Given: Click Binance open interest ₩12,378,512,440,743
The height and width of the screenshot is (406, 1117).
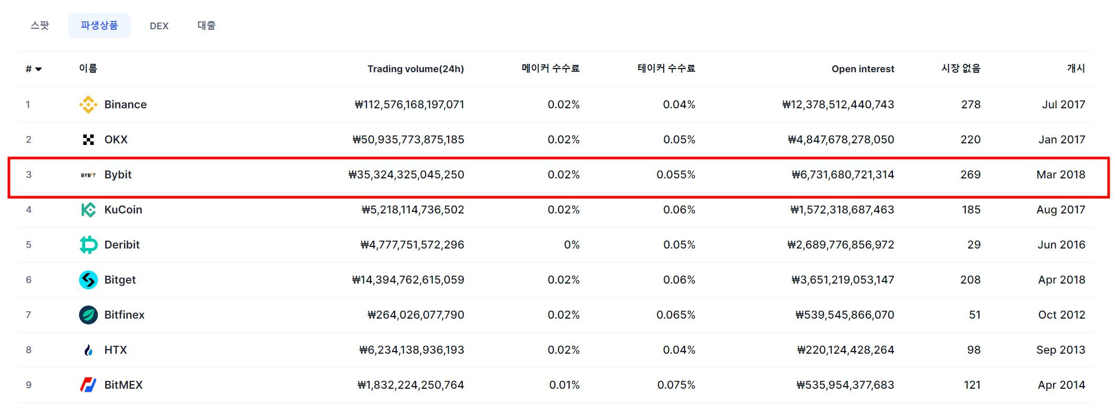Looking at the screenshot, I should point(838,105).
